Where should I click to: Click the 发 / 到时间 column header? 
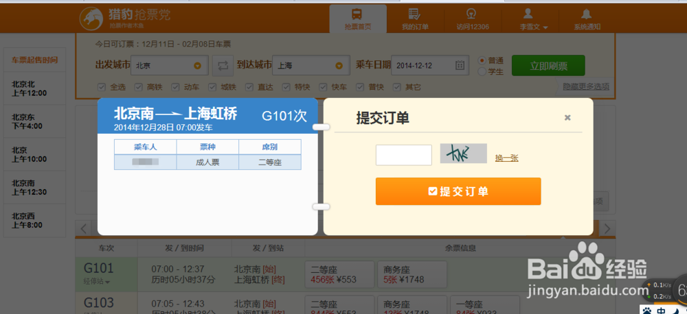(x=184, y=248)
